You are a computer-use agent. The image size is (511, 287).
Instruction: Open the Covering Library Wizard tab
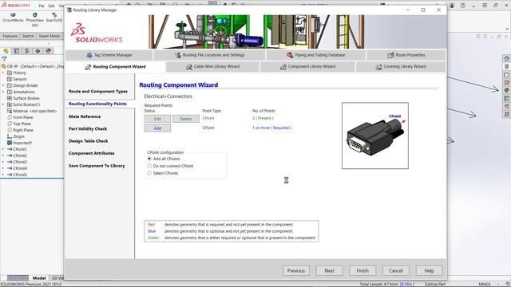tap(401, 67)
